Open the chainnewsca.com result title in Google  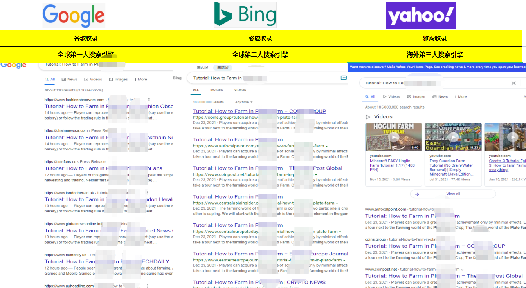point(109,138)
